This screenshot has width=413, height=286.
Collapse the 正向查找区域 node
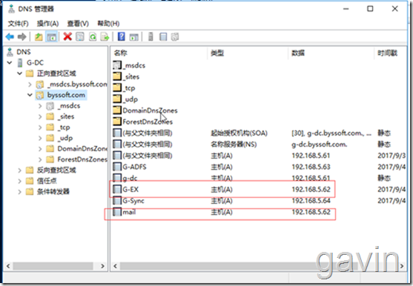click(20, 73)
